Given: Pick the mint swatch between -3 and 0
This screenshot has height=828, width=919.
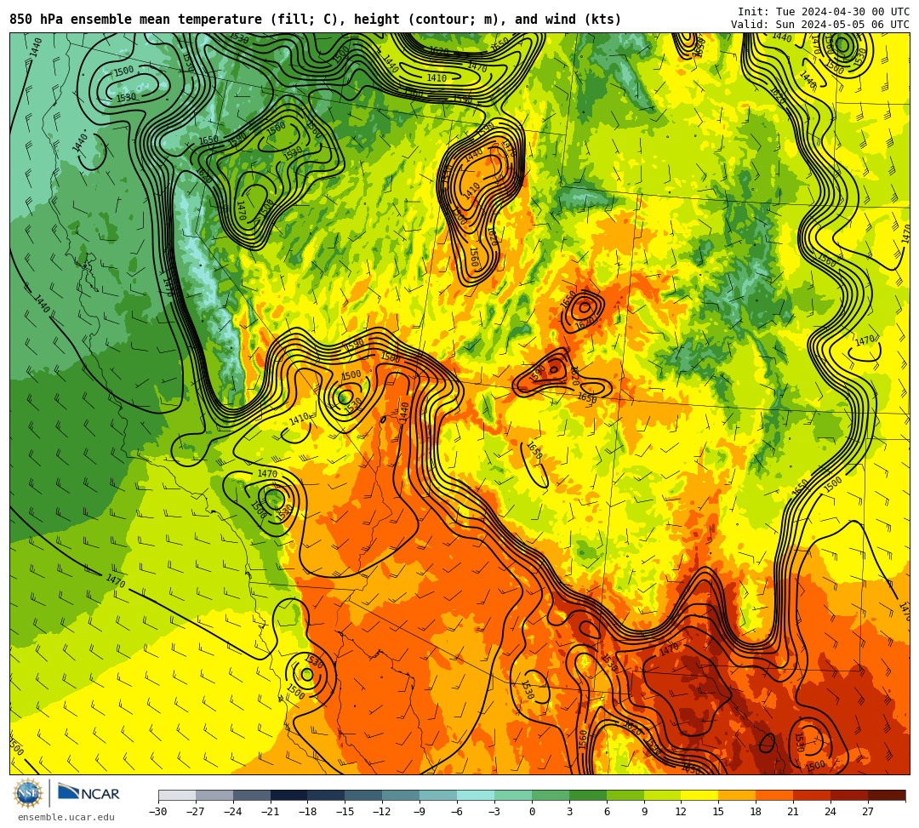Looking at the screenshot, I should click(x=513, y=795).
